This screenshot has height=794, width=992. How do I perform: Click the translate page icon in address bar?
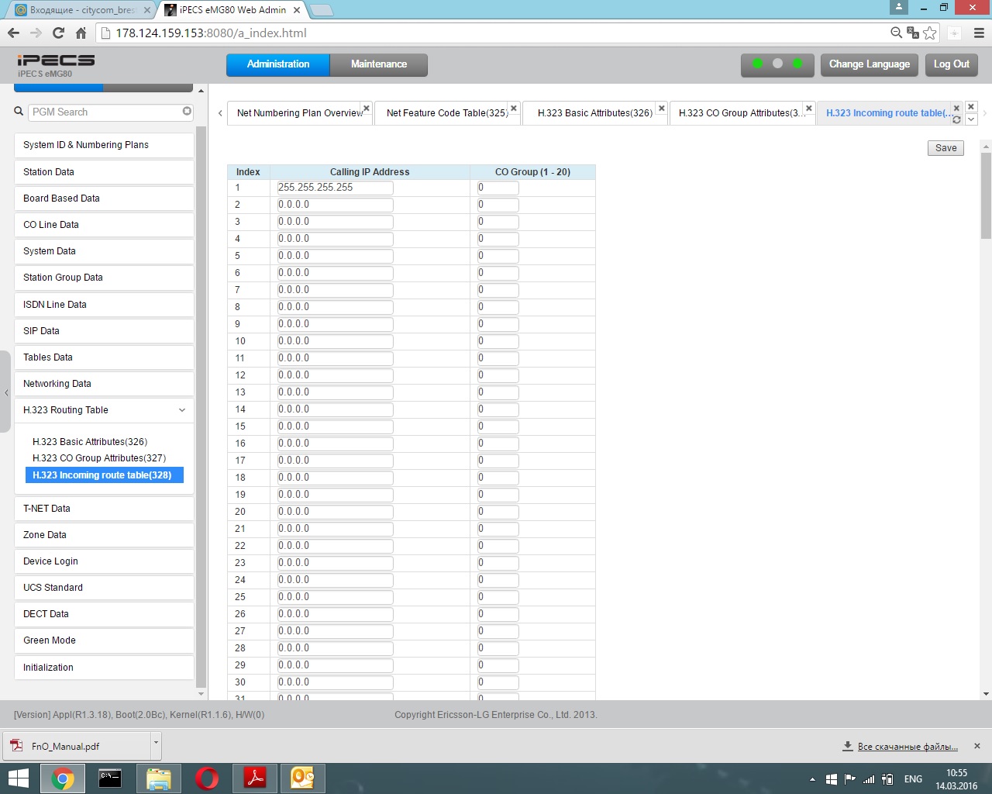point(913,33)
